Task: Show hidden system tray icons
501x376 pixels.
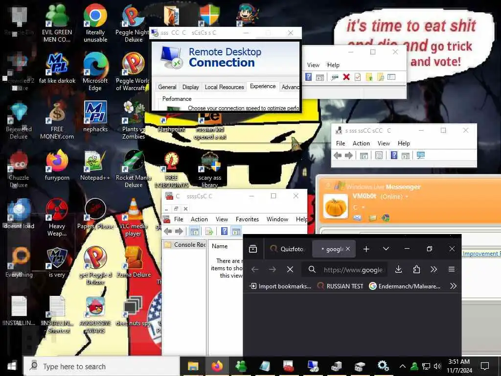Action: pos(402,366)
